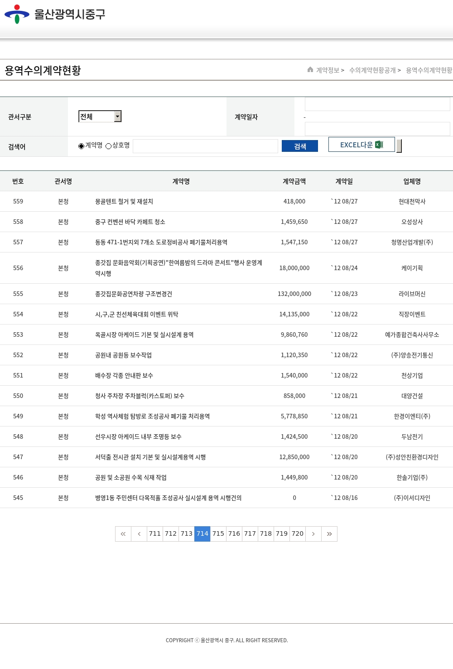This screenshot has height=669, width=453.
Task: Click the Excel icon on download button
Action: tap(379, 145)
